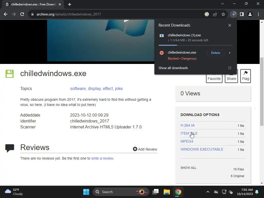Screen dimensions: 264x198
Task: Click the 0 Views counter box
Action: tap(213, 94)
